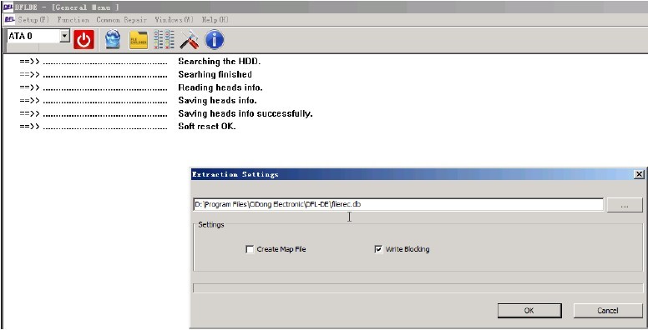Select the 'Searching the HDD.' log line
Image resolution: width=648 pixels, height=330 pixels.
[x=220, y=62]
